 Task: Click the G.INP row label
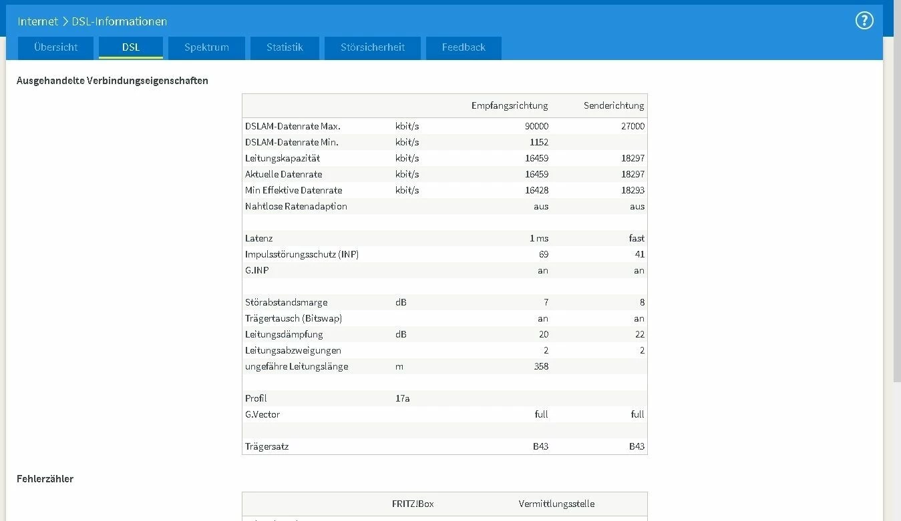[x=257, y=270]
